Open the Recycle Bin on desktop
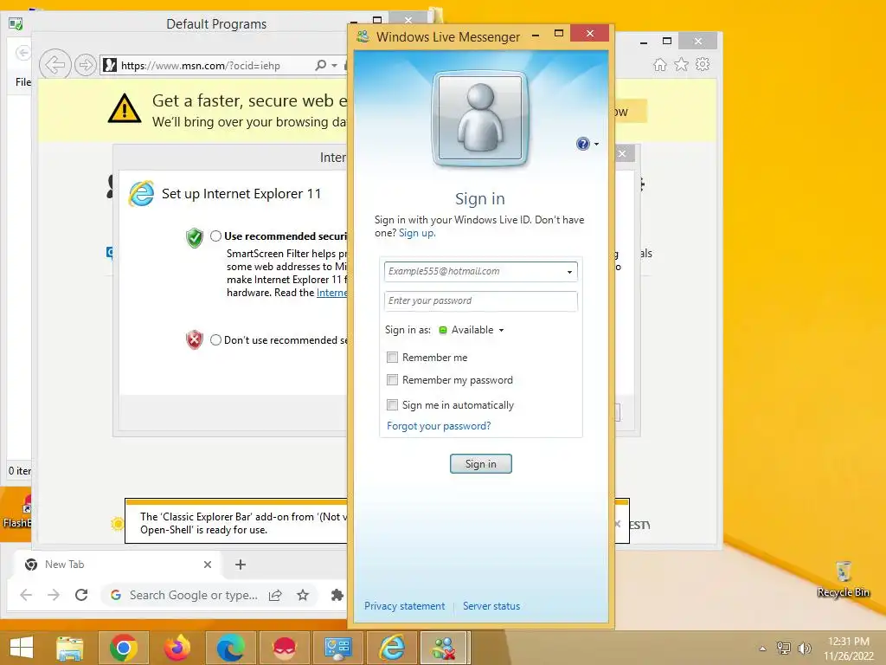The width and height of the screenshot is (886, 665). (x=843, y=579)
